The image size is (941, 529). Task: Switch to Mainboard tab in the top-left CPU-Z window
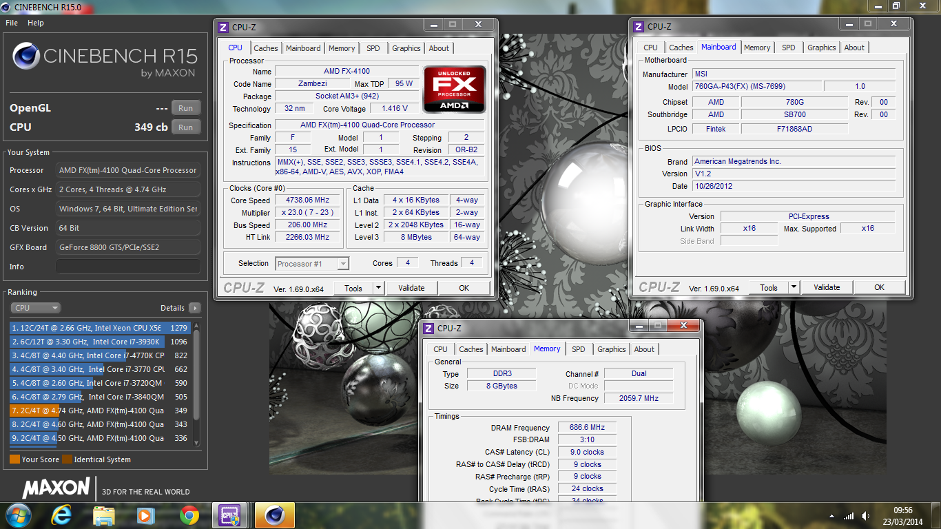point(303,48)
